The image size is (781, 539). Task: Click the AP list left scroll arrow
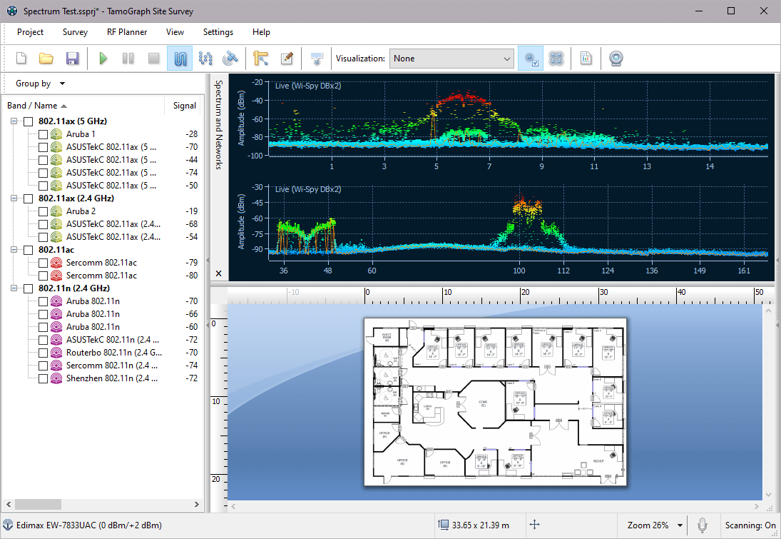coord(9,505)
